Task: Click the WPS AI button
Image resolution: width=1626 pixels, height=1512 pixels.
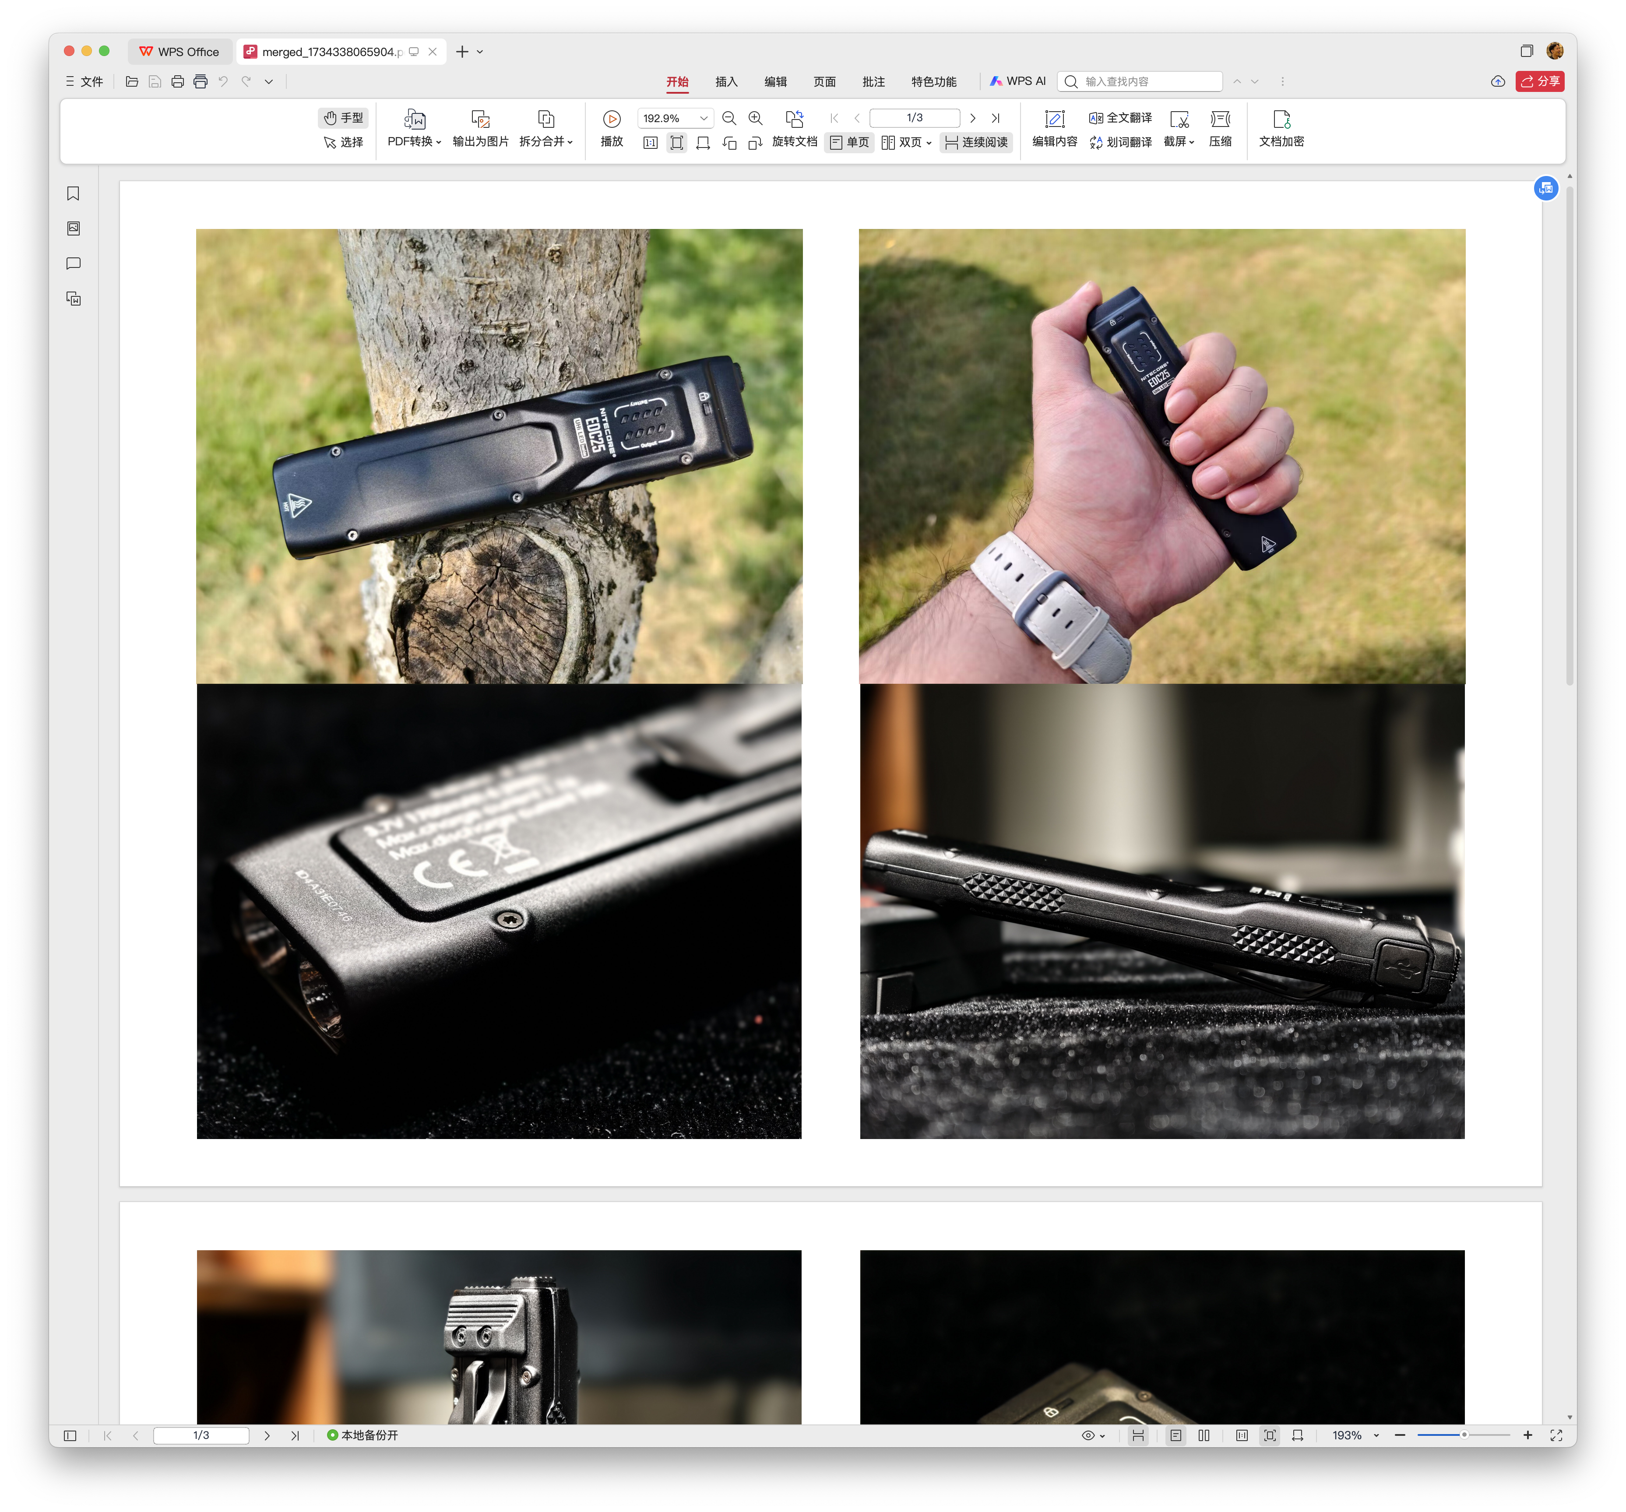Action: point(1017,81)
